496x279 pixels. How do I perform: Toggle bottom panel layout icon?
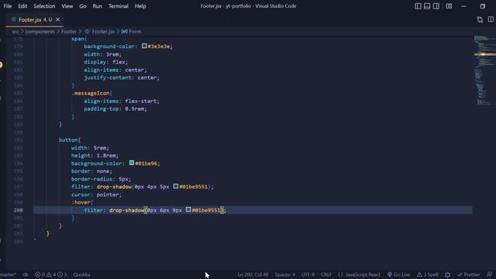coord(427,6)
